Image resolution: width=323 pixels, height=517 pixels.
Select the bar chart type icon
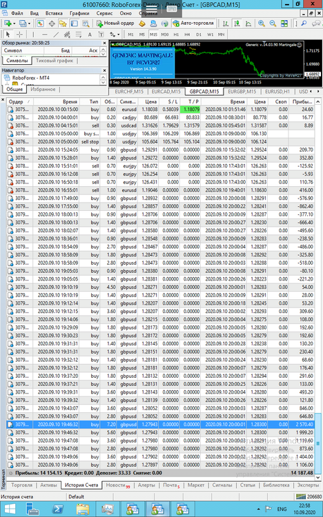click(x=226, y=23)
